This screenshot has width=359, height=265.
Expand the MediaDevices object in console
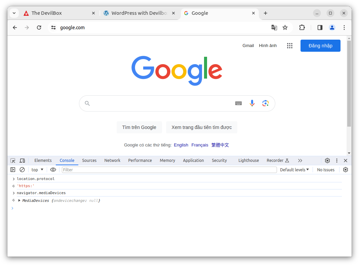point(19,201)
